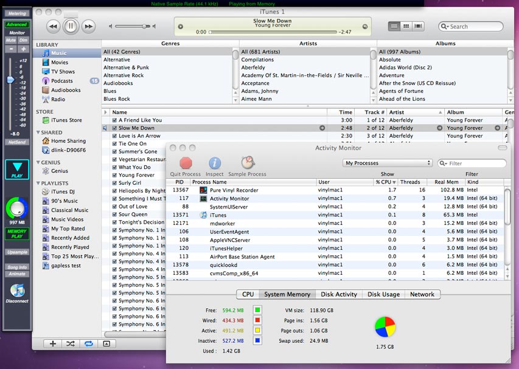The width and height of the screenshot is (519, 369).
Task: Toggle shuffle at the bottom of iTunes
Action: click(x=71, y=344)
